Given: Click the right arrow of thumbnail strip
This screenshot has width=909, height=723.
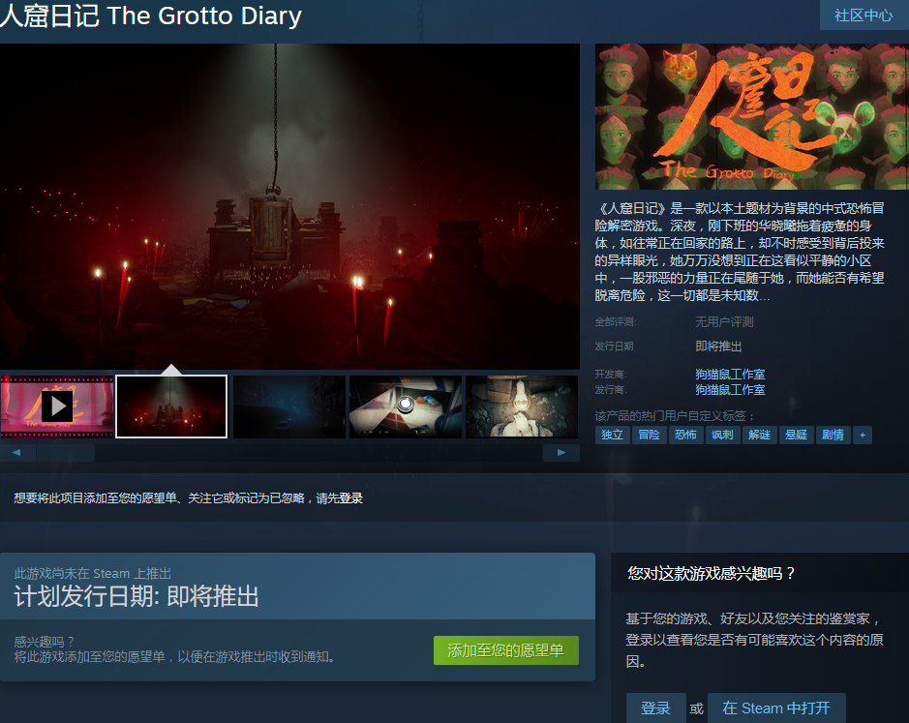Looking at the screenshot, I should [561, 452].
